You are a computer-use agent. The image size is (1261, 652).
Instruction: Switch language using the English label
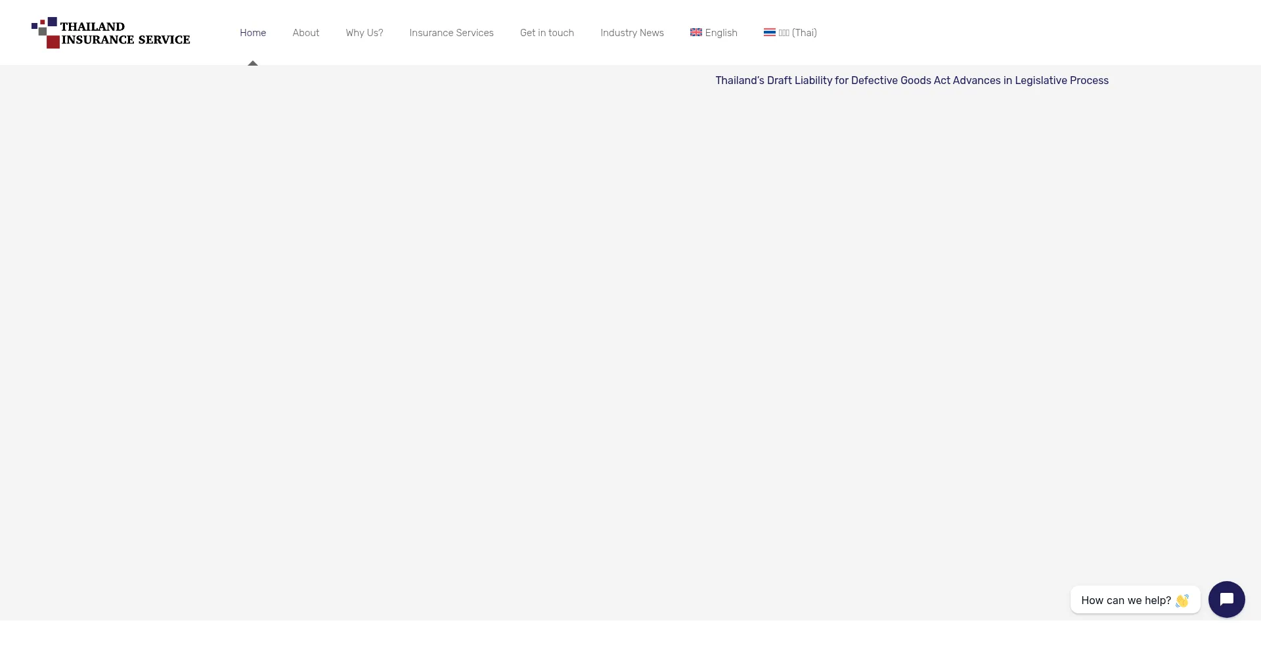(721, 33)
